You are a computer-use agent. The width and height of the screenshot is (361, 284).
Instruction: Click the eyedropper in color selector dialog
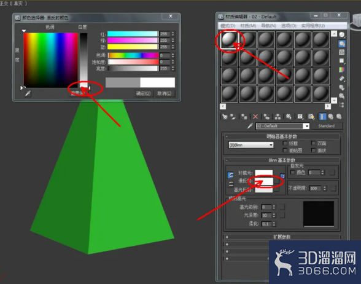point(28,93)
